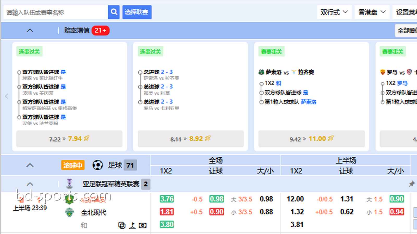417x234 pixels.
Task: Bet the boosted 11.00 same-game parlay
Action: coord(312,139)
